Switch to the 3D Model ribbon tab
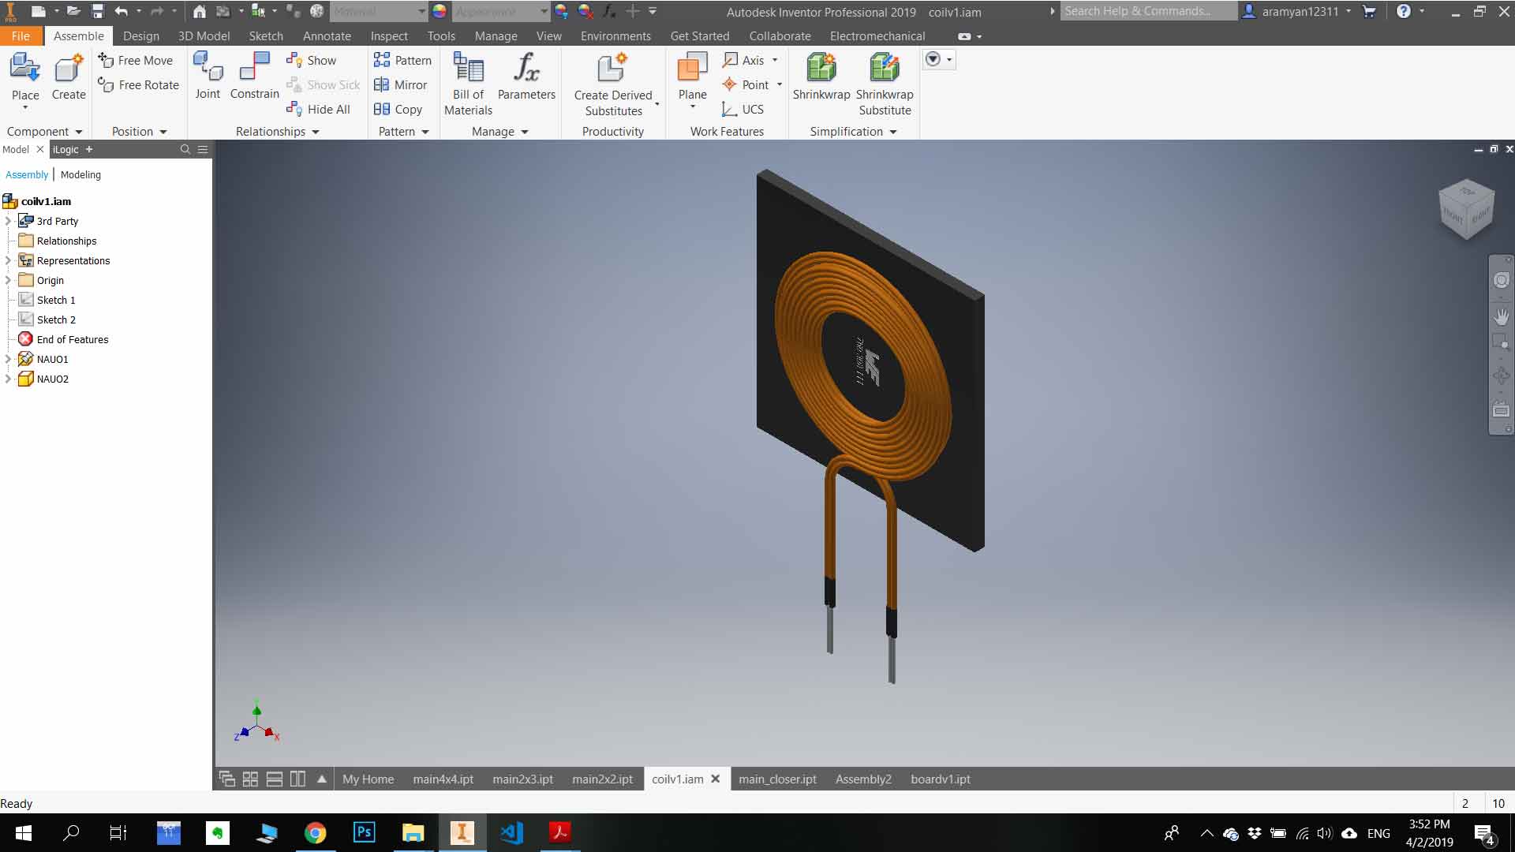This screenshot has width=1515, height=852. (204, 36)
